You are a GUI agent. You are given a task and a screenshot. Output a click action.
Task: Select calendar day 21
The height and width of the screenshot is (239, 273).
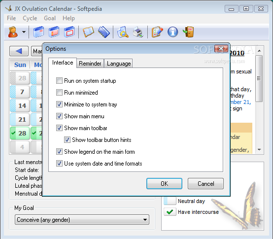coord(20,119)
